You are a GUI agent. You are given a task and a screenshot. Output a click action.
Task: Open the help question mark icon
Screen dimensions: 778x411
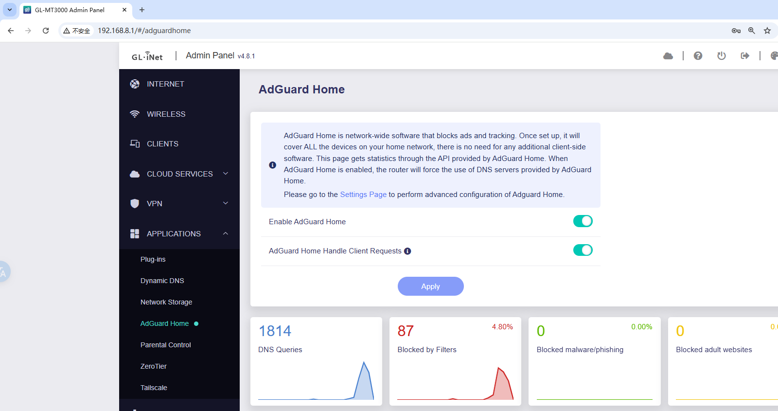coord(698,56)
